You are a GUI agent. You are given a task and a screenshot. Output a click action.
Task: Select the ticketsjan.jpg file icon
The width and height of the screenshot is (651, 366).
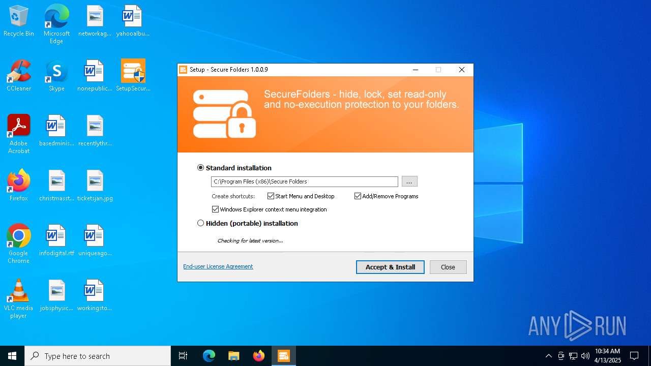tap(95, 186)
